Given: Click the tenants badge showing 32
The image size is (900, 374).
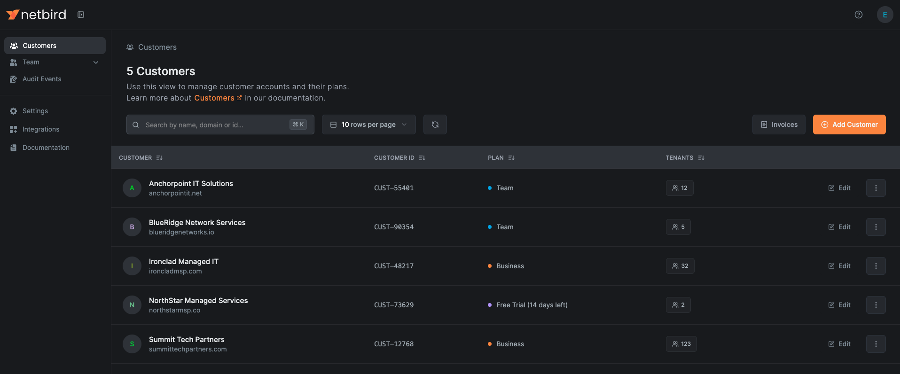Looking at the screenshot, I should [x=680, y=266].
